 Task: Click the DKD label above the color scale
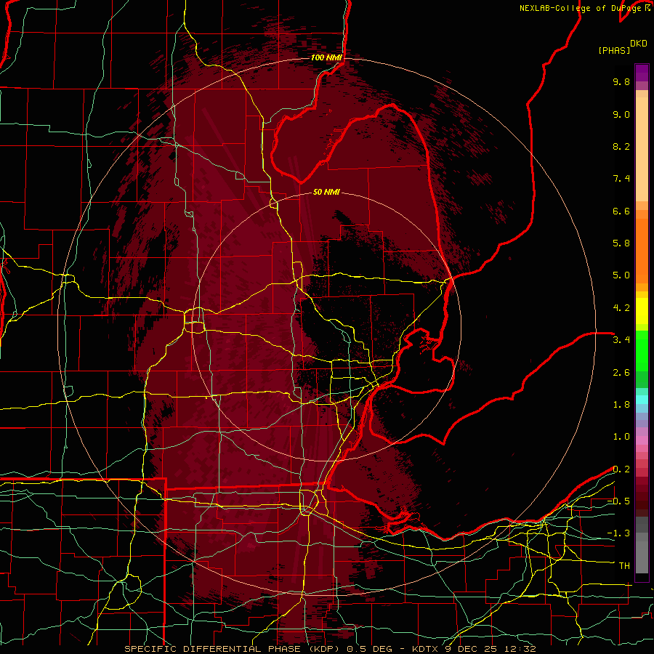pyautogui.click(x=639, y=44)
